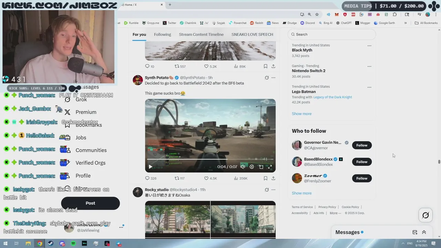Open the ChatGPT bookmark
The image size is (441, 248).
[343, 23]
